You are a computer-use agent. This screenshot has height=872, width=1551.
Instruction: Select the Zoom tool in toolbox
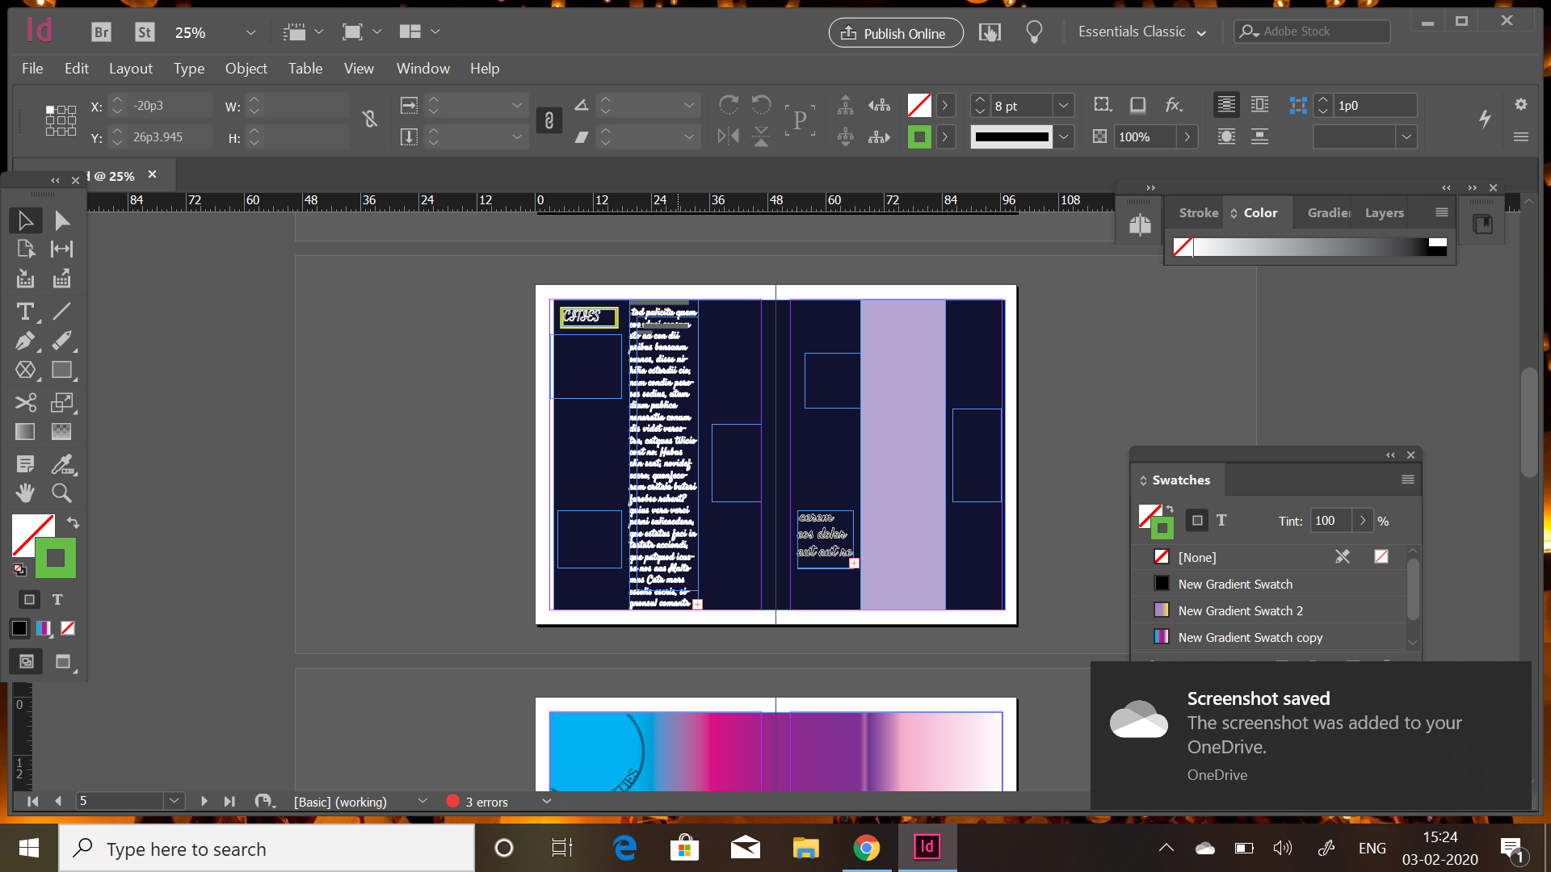click(61, 493)
